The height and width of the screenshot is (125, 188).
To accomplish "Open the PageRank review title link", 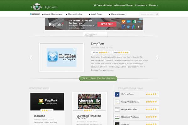I will click(x=39, y=116).
